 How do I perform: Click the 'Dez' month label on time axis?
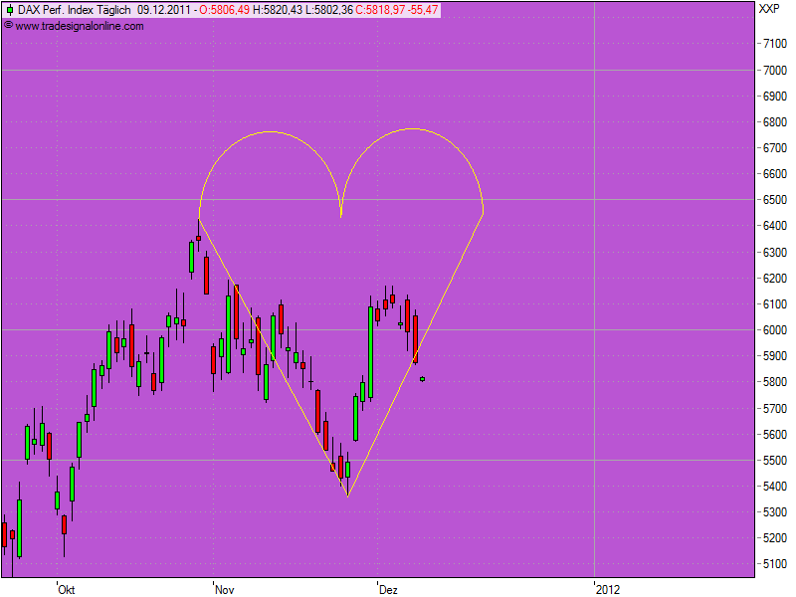[x=388, y=590]
